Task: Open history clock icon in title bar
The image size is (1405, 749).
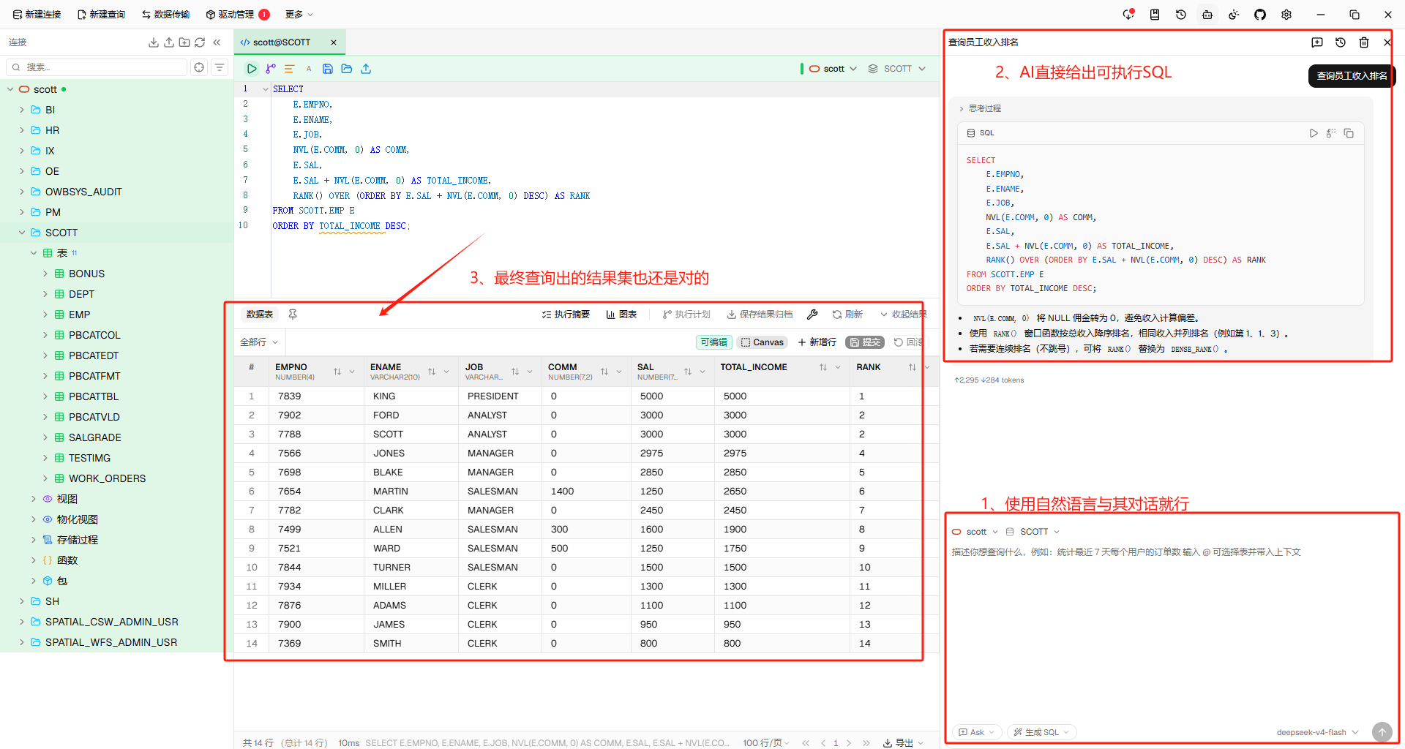Action: (x=1181, y=15)
